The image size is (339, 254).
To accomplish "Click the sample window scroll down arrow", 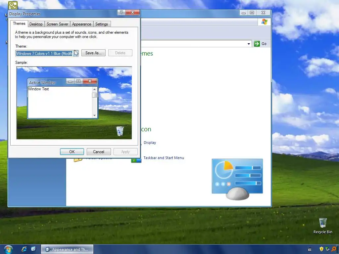I will [94, 115].
